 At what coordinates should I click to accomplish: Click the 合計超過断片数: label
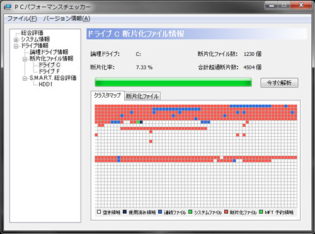pos(218,67)
